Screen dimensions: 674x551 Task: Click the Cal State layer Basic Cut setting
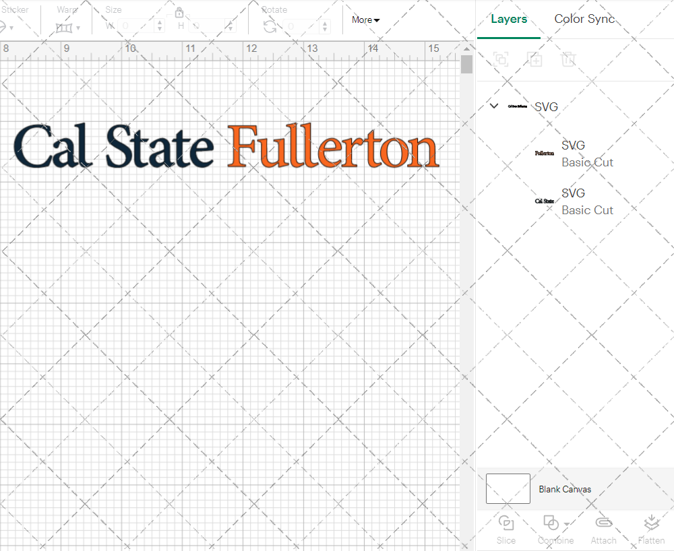click(587, 210)
